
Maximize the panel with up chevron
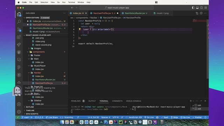pos(201,101)
